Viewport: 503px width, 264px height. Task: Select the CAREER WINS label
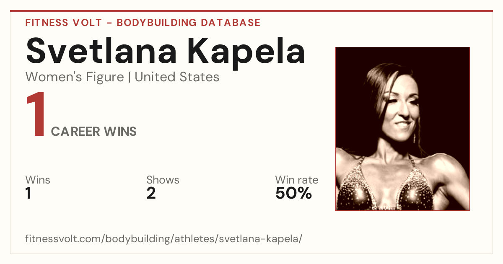[x=94, y=132]
